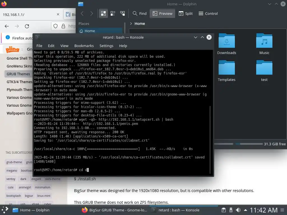Viewport: 287px width, 215px height.
Task: Click Find in the Dolphin toolbar
Action: click(x=140, y=13)
